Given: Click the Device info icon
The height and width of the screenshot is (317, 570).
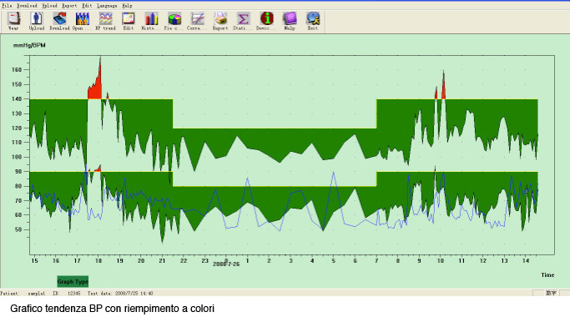Looking at the screenshot, I should click(266, 21).
